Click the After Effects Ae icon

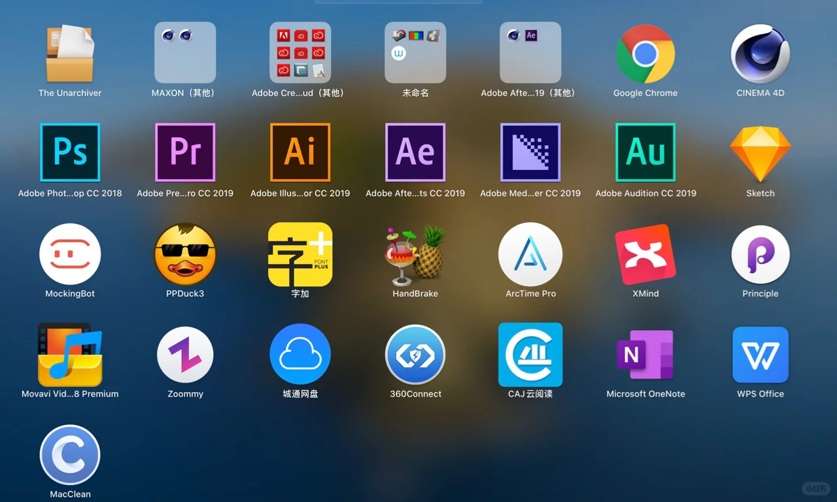click(x=415, y=152)
